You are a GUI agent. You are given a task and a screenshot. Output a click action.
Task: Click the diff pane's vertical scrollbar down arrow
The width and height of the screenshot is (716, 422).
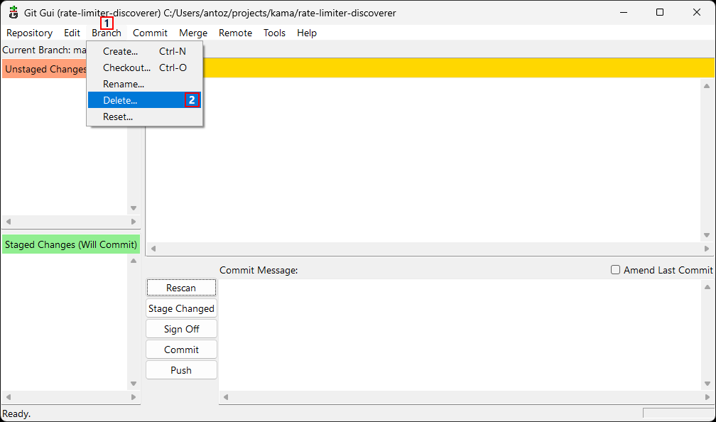pyautogui.click(x=706, y=235)
